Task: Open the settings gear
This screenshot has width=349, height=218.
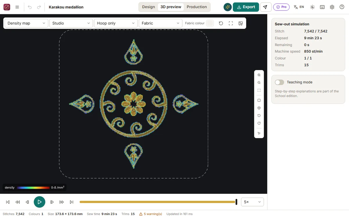Action: click(x=332, y=7)
